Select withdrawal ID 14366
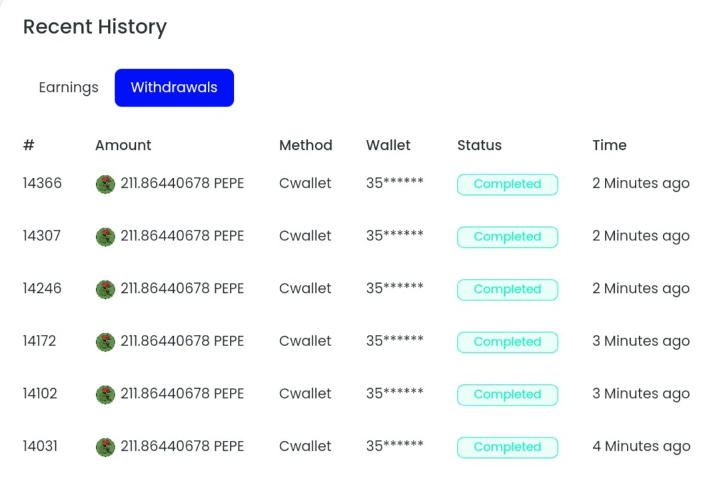This screenshot has height=484, width=708. 43,183
